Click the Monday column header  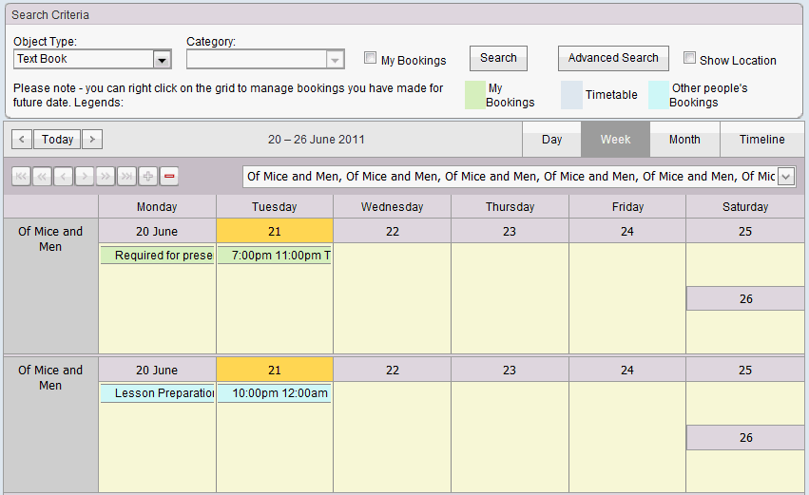(157, 207)
